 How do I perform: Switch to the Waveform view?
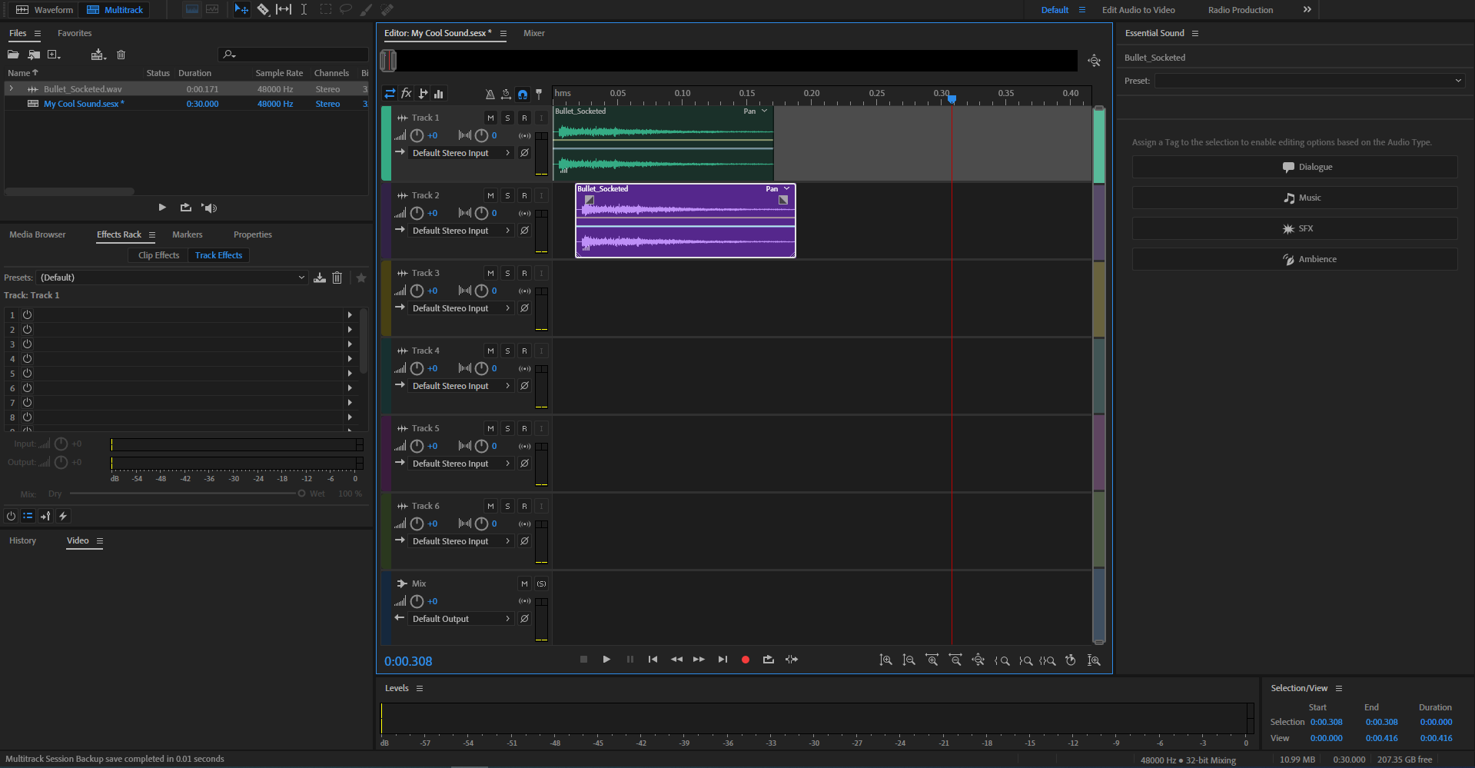pyautogui.click(x=45, y=10)
